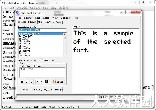156x110 pixels.
Task: Select the 常规 installed subtype entry
Action: pos(27,69)
